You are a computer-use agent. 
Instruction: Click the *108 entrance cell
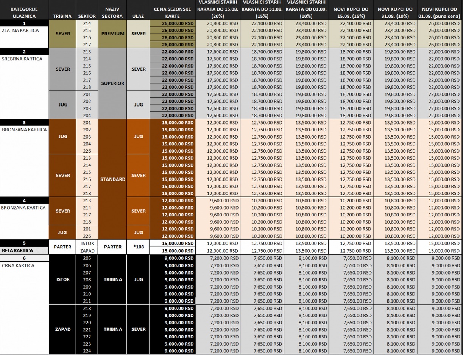[x=138, y=247]
